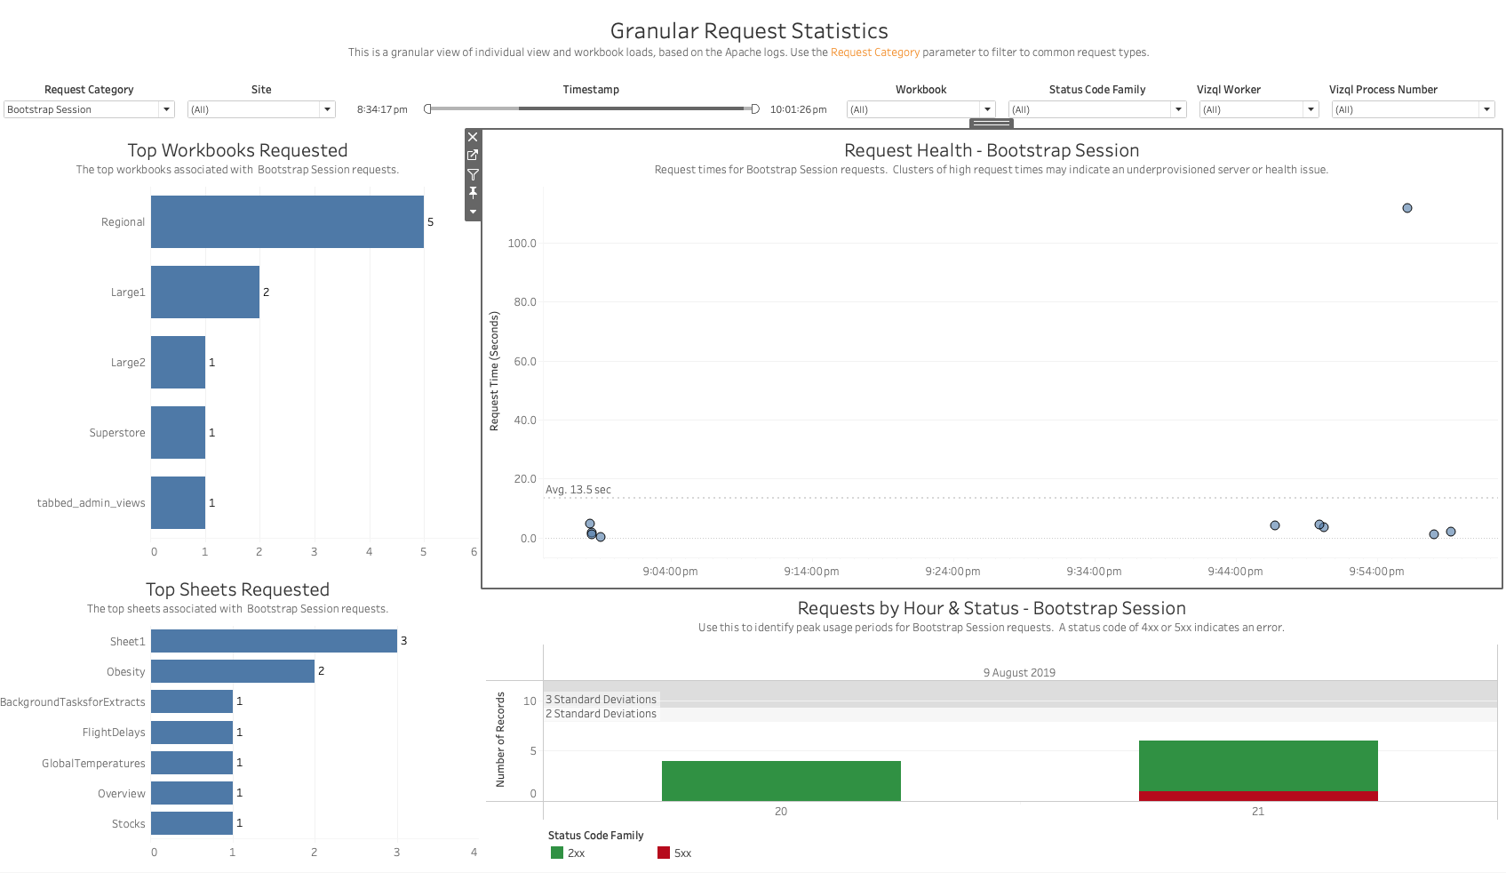The image size is (1506, 873).
Task: Select the Stocks sheet bar
Action: [192, 823]
